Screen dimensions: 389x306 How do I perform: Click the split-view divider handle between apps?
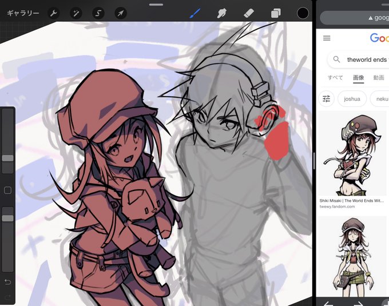point(314,161)
